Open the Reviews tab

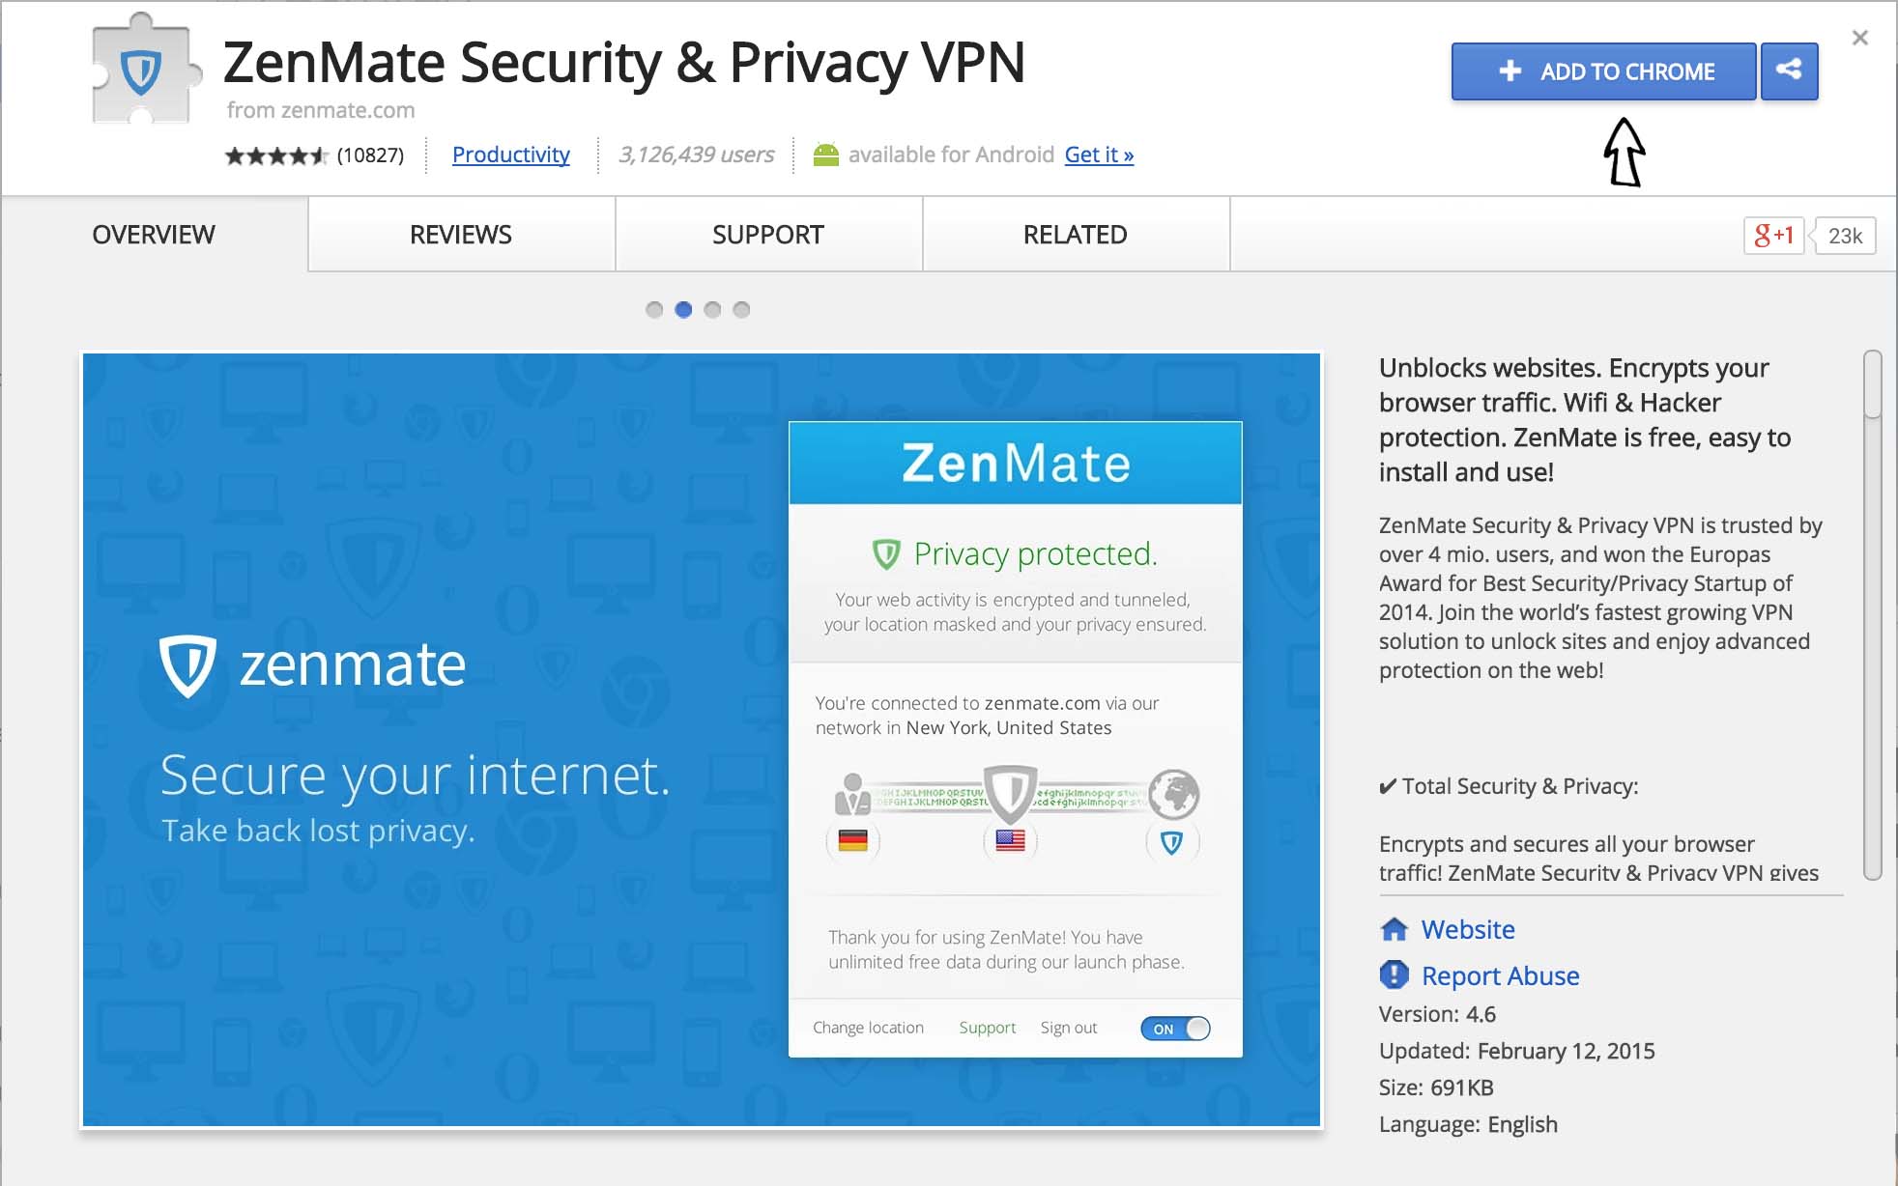(x=461, y=235)
